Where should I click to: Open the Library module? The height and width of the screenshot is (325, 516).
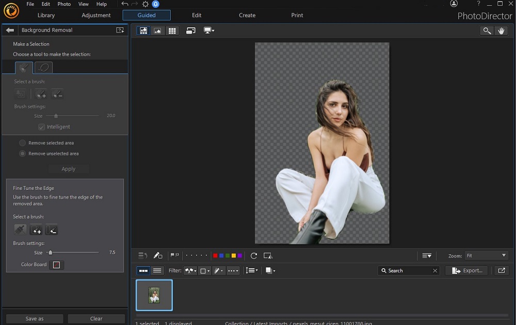(46, 15)
